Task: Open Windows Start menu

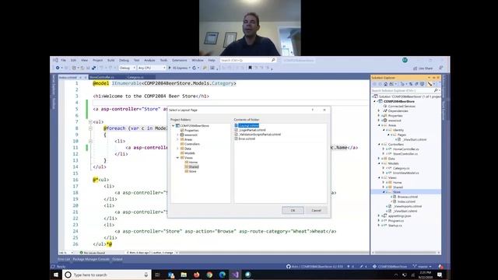Action: point(56,275)
